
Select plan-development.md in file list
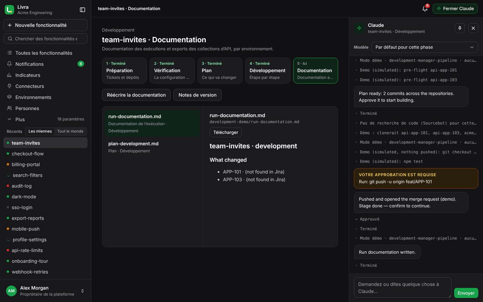[x=152, y=147]
